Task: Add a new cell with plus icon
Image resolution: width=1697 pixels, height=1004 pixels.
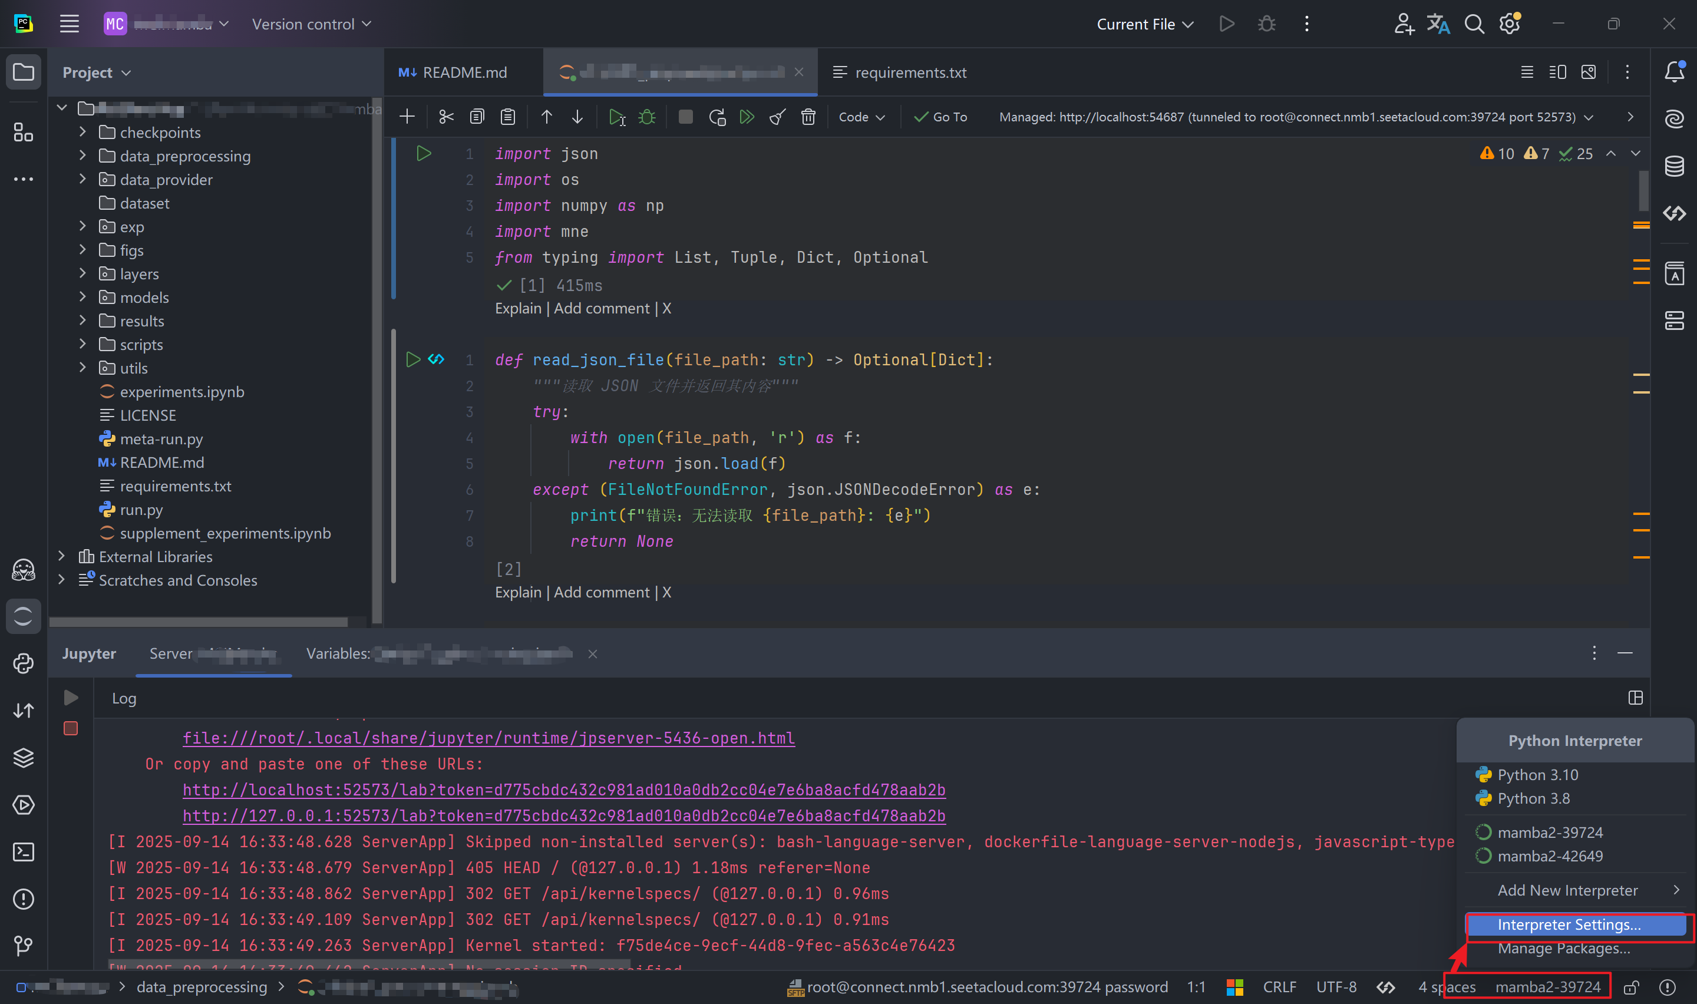Action: click(407, 117)
